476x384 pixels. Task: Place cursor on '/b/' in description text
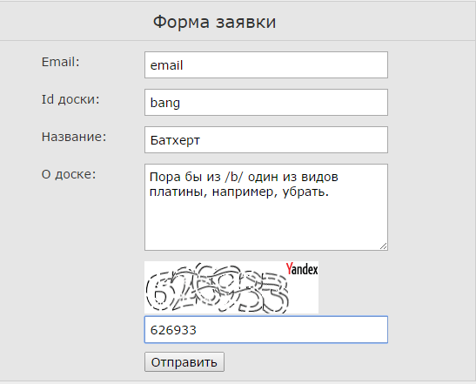(234, 177)
